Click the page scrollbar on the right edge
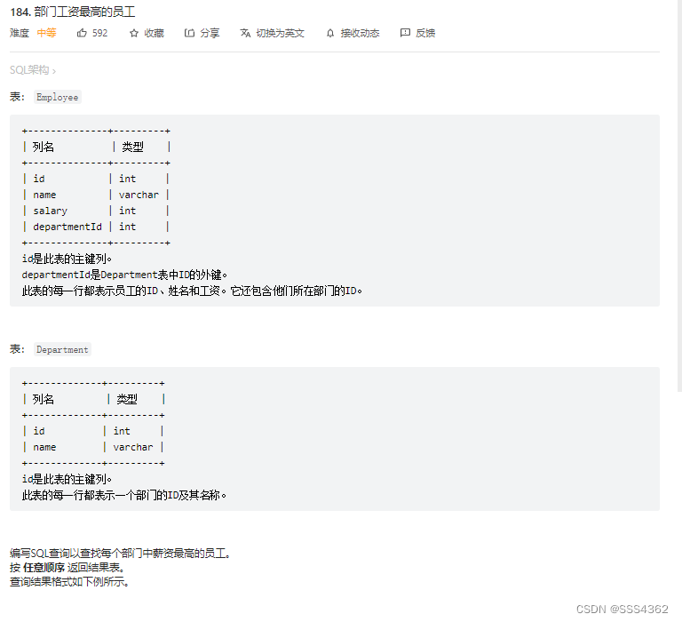The height and width of the screenshot is (622, 682). tap(679, 195)
